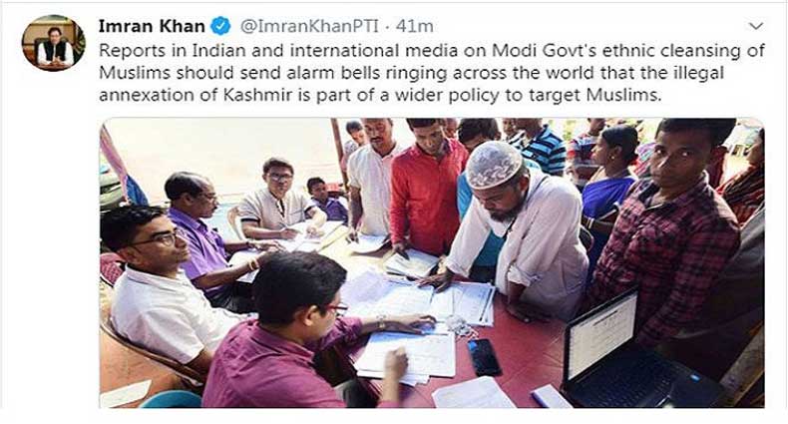788x424 pixels.
Task: Click the blue verified badge checkmark
Action: pyautogui.click(x=220, y=26)
